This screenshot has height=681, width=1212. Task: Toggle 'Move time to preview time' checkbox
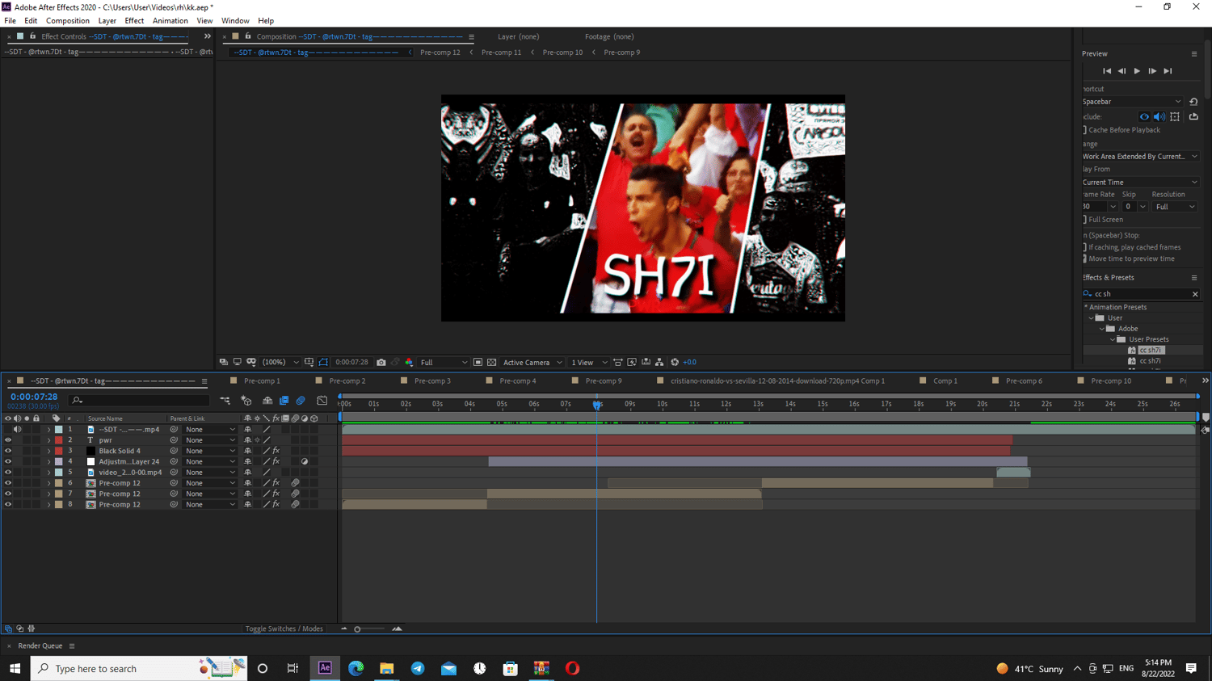point(1085,259)
